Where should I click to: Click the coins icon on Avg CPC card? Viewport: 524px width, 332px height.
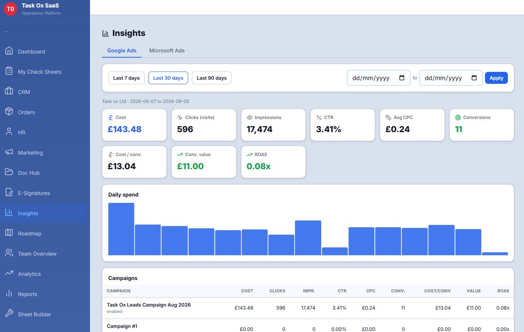coord(388,118)
